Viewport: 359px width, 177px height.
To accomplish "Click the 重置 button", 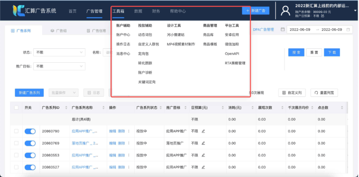I will pyautogui.click(x=314, y=52).
